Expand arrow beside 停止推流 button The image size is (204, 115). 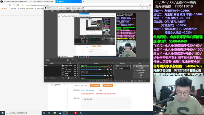point(148,66)
